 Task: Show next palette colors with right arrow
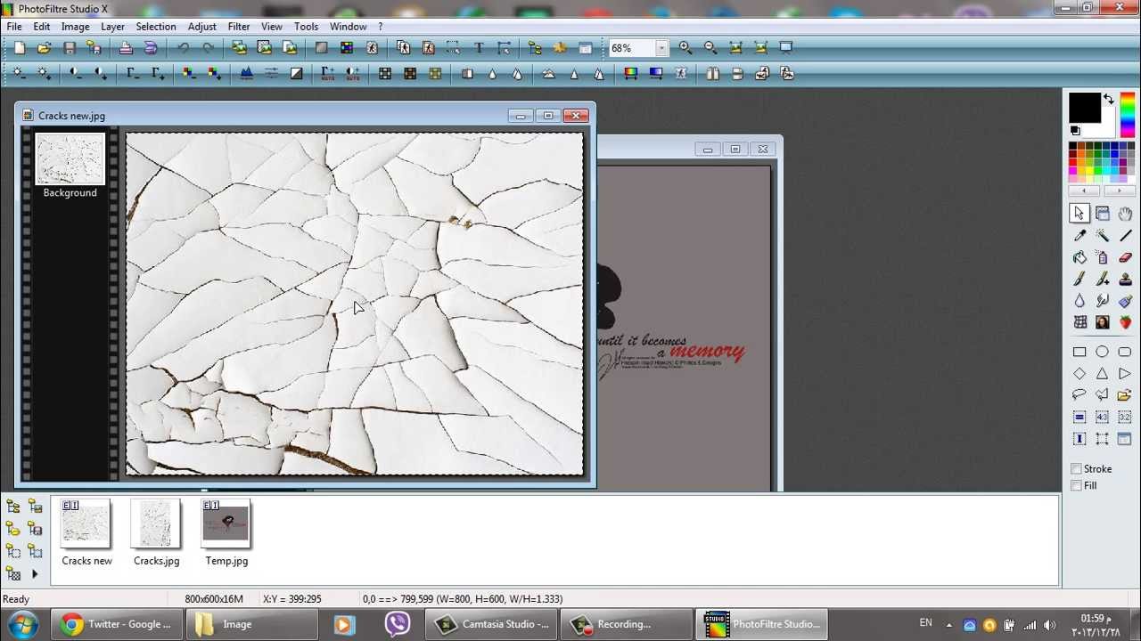tap(1120, 191)
